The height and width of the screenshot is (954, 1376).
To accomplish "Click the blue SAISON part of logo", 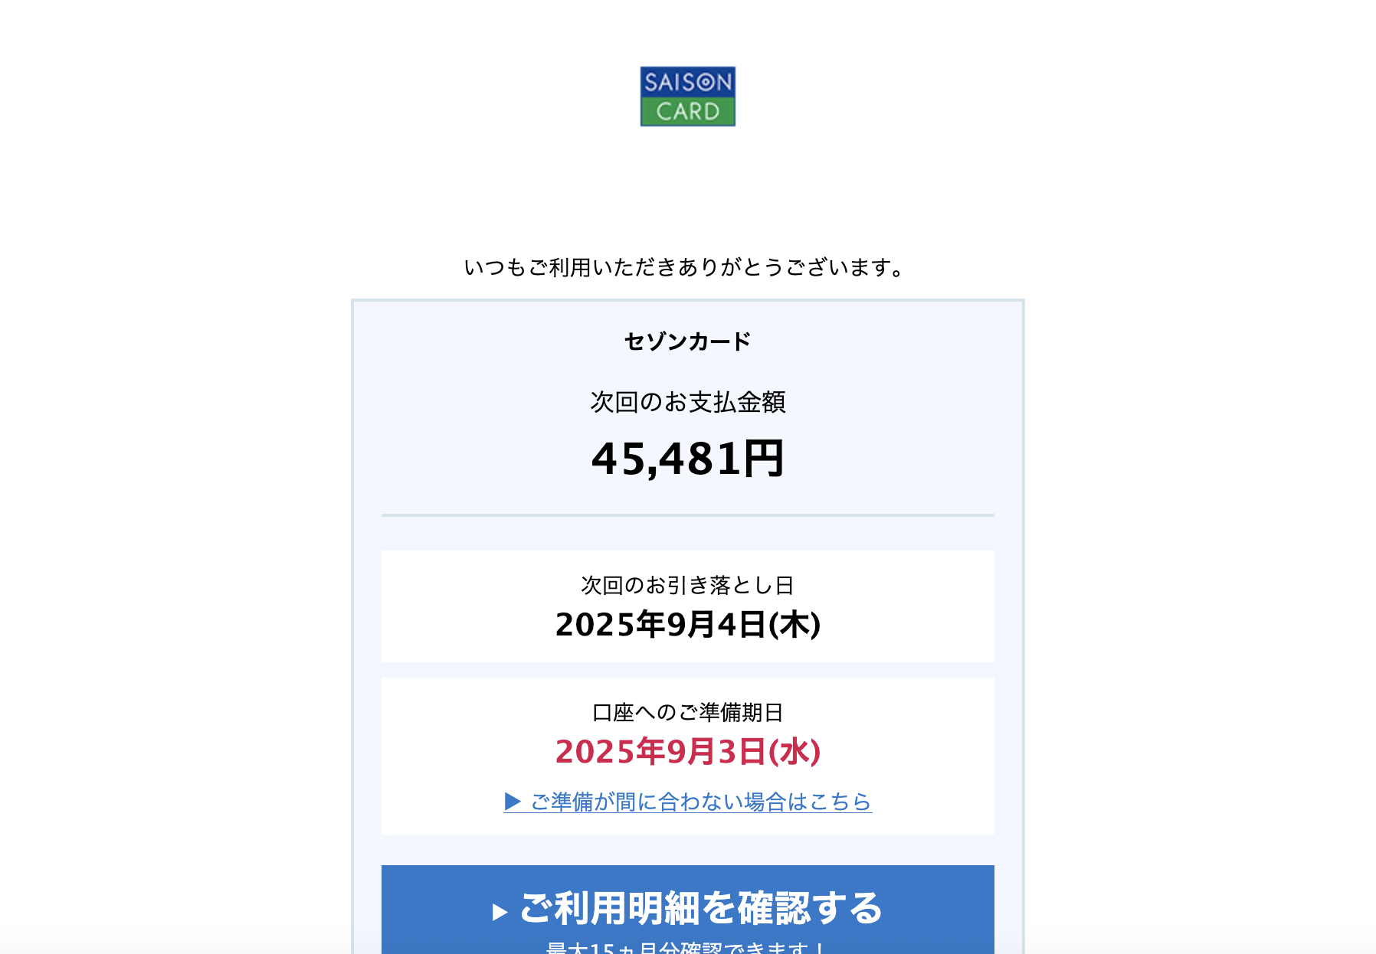I will 687,82.
